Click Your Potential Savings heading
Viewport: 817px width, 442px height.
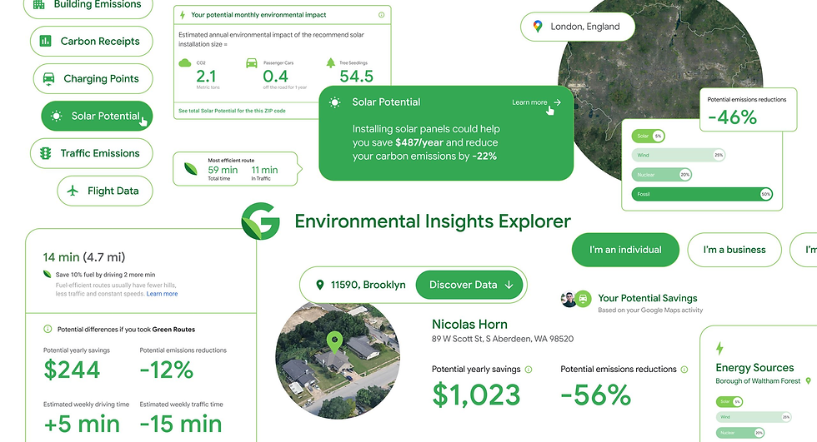coord(648,298)
